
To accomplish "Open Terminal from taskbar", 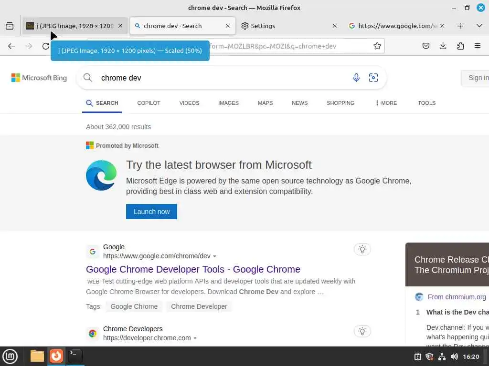I will tap(75, 356).
